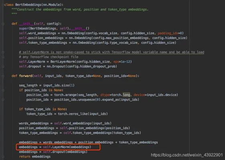Click fold marker beside 'any TensorFlow checkpoint' comment
Screen dimensions: 225x160
pos(3,57)
